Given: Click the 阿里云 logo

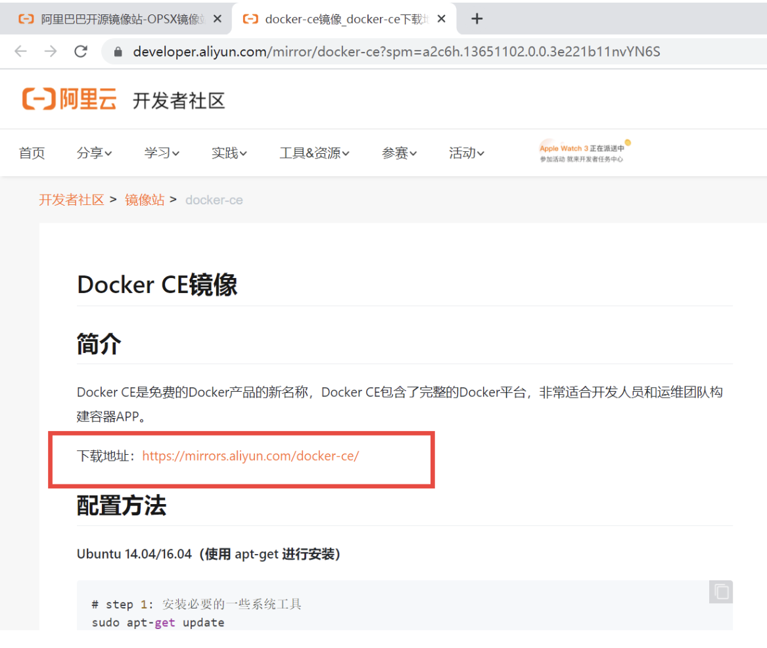Looking at the screenshot, I should coord(70,99).
